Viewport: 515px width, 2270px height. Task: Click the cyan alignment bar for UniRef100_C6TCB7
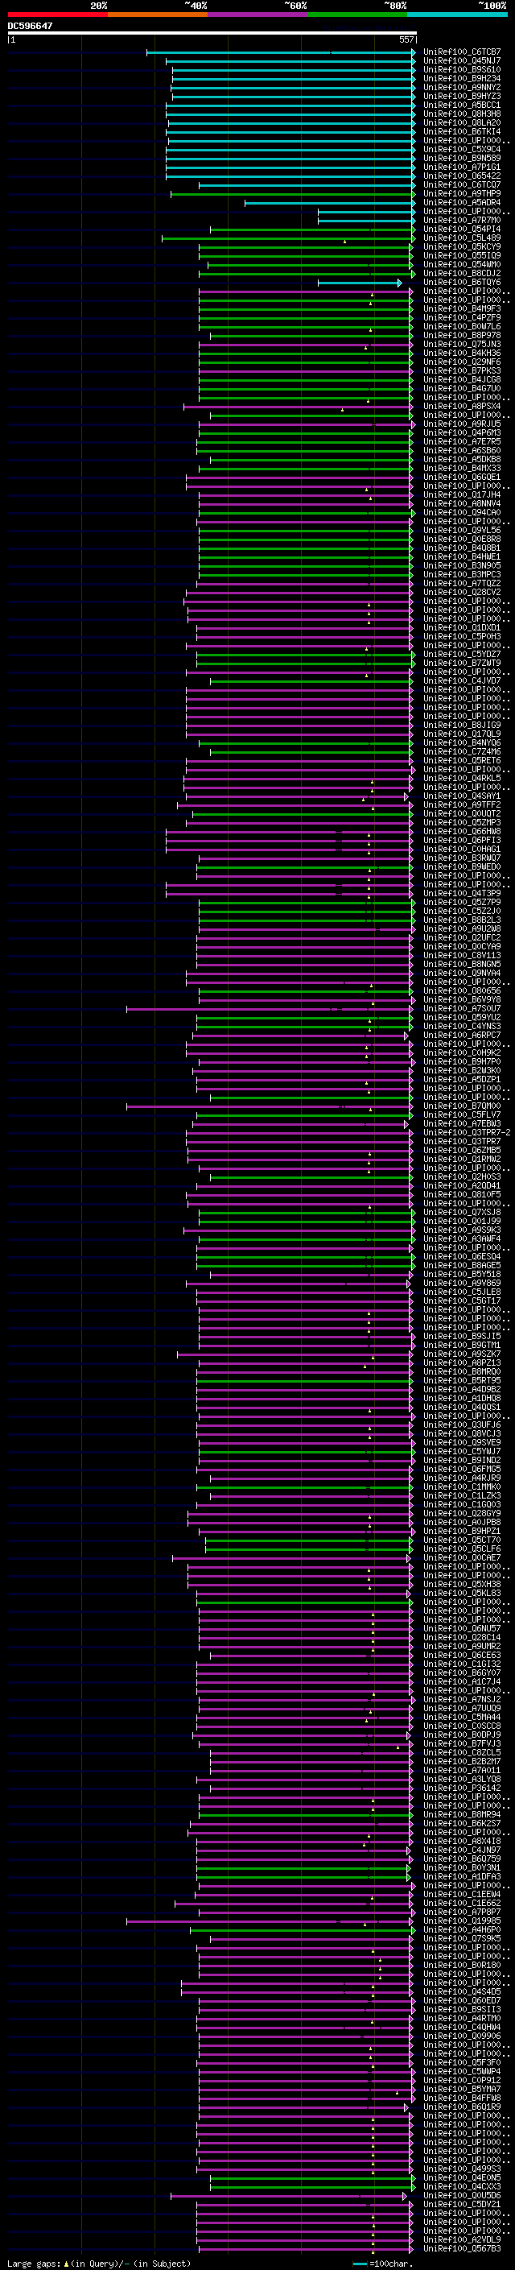coord(280,52)
